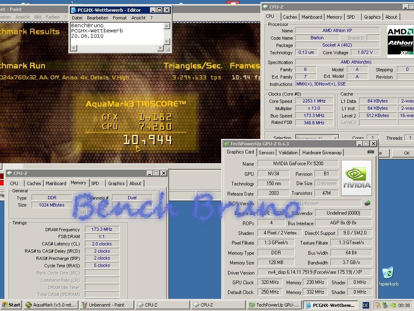Open the ? help menu in Editor
The image size is (414, 311).
[152, 18]
